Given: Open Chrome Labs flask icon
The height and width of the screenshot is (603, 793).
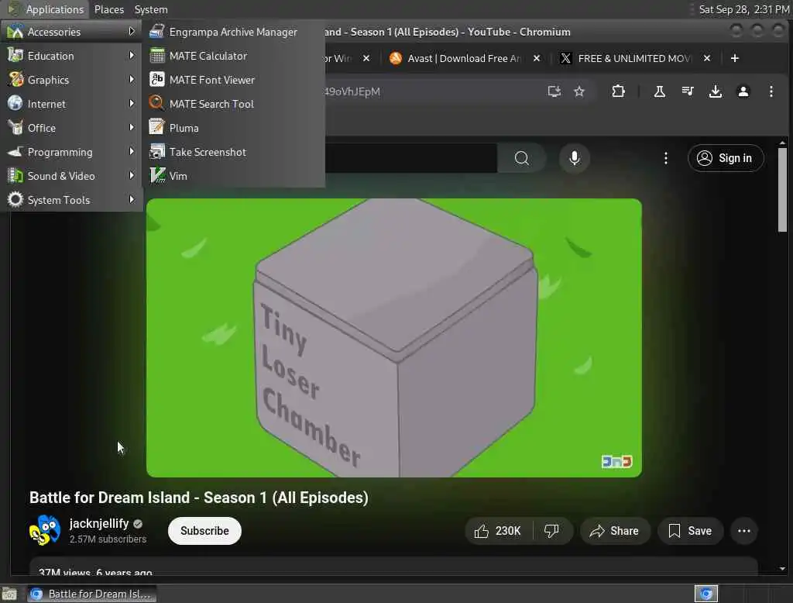Looking at the screenshot, I should point(660,91).
